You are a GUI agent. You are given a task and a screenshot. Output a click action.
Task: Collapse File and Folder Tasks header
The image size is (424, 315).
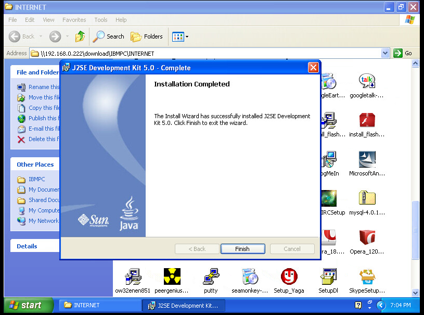coord(35,72)
